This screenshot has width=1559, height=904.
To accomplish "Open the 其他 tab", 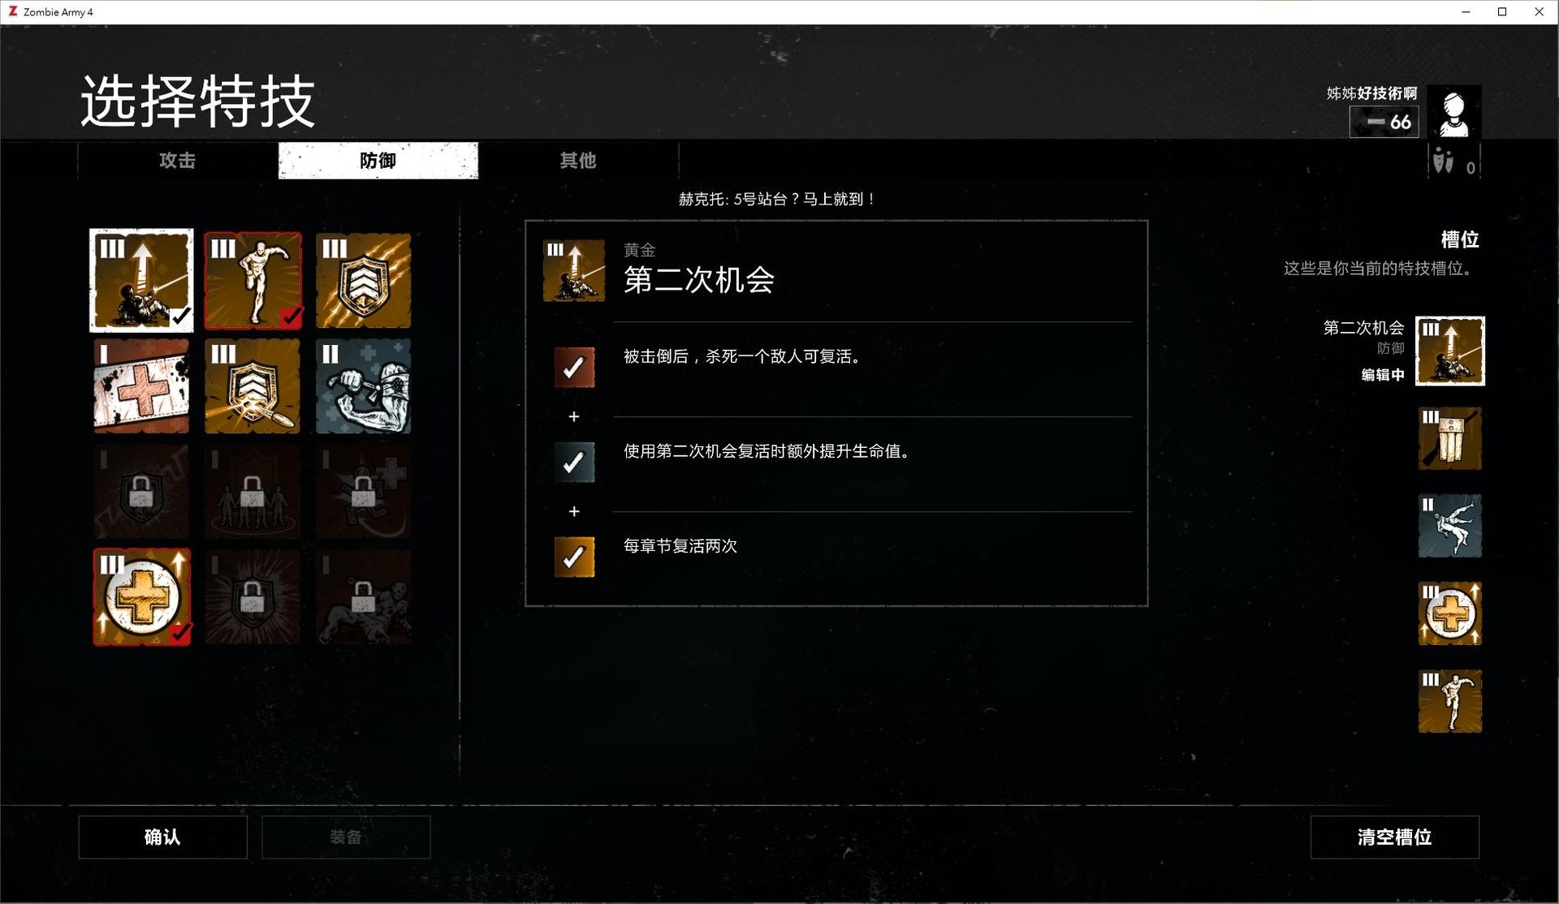I will [x=578, y=161].
